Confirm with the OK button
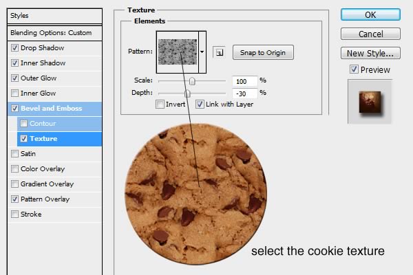 click(x=370, y=14)
